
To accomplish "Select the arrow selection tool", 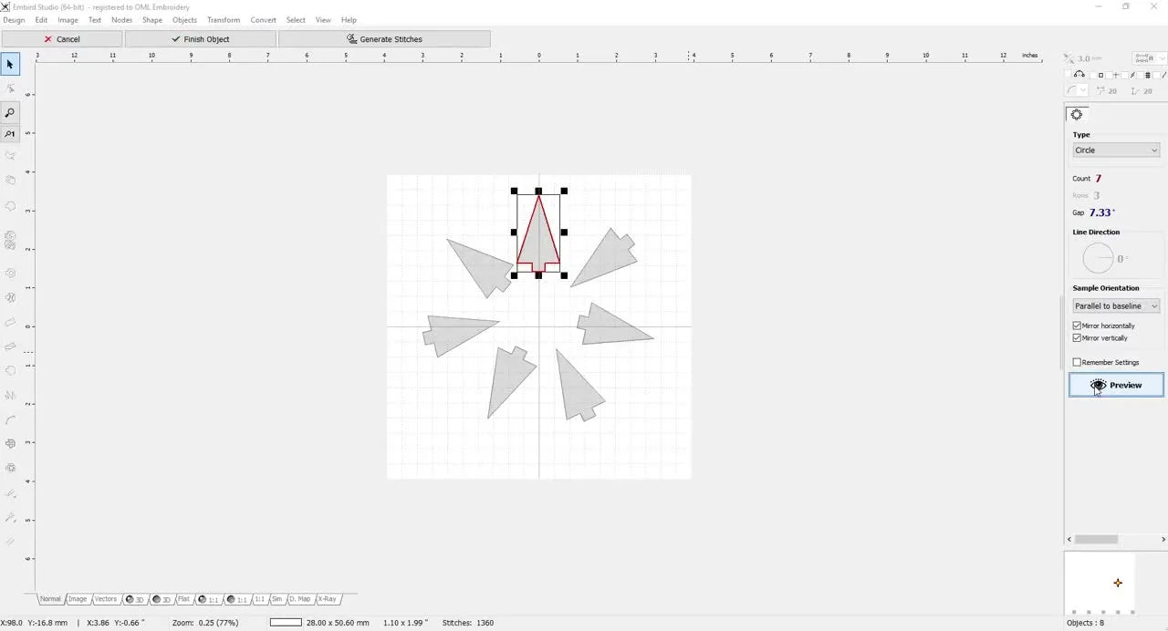I will click(x=10, y=64).
